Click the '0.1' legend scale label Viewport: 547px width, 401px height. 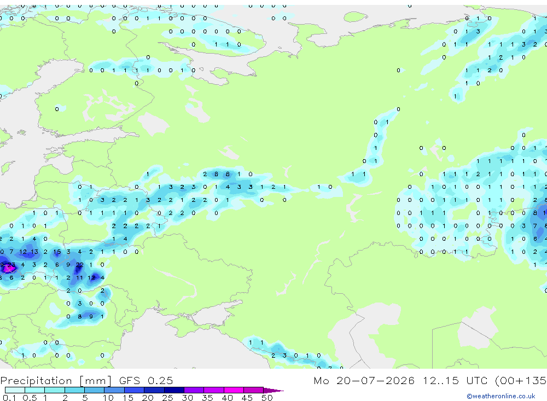coord(9,398)
